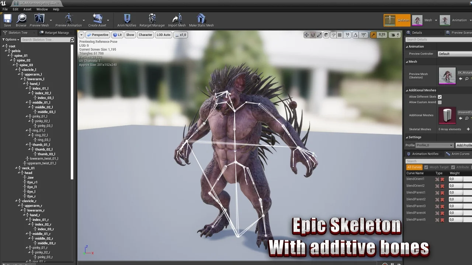Image resolution: width=472 pixels, height=265 pixels.
Task: Click the Search Skeleton Tree field
Action: coord(45,40)
